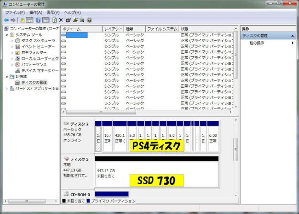Screen dimensions: 299x214
Task: Expand Services and Applications (サービスとアプリケーション) node
Action: 7,89
